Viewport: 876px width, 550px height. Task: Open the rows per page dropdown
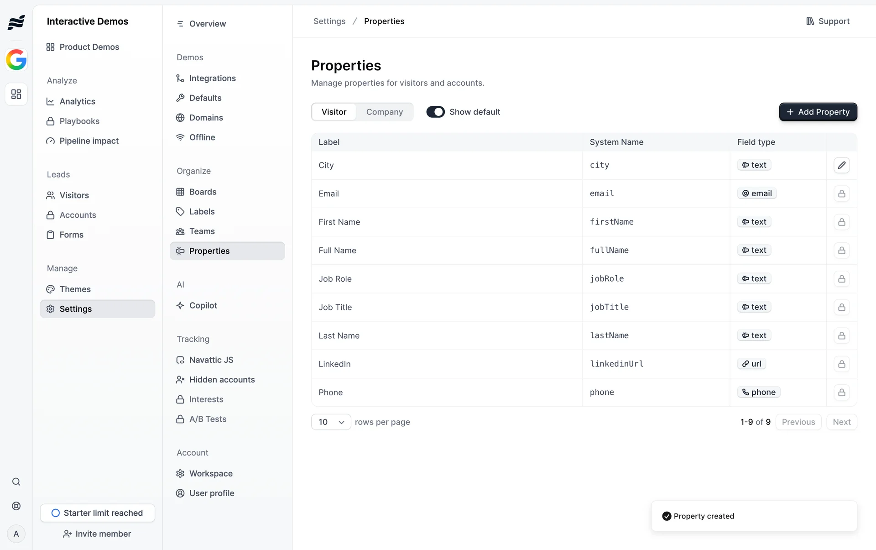pos(331,422)
